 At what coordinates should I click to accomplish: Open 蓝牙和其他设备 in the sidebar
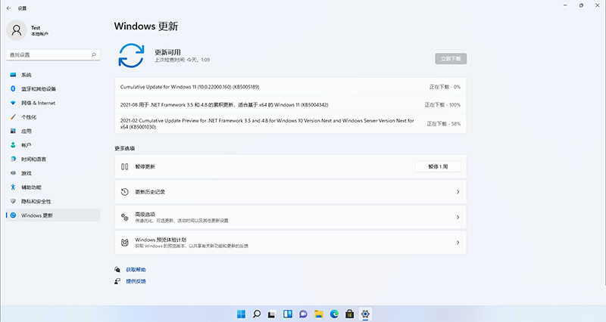[53, 88]
